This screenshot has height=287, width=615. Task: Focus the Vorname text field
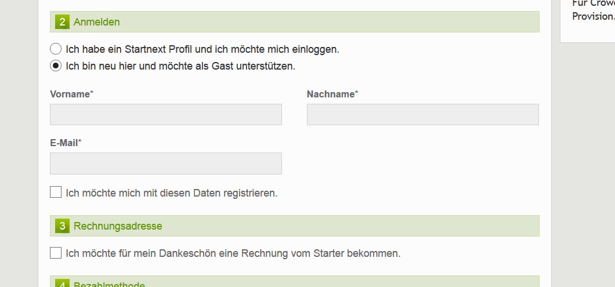click(166, 115)
